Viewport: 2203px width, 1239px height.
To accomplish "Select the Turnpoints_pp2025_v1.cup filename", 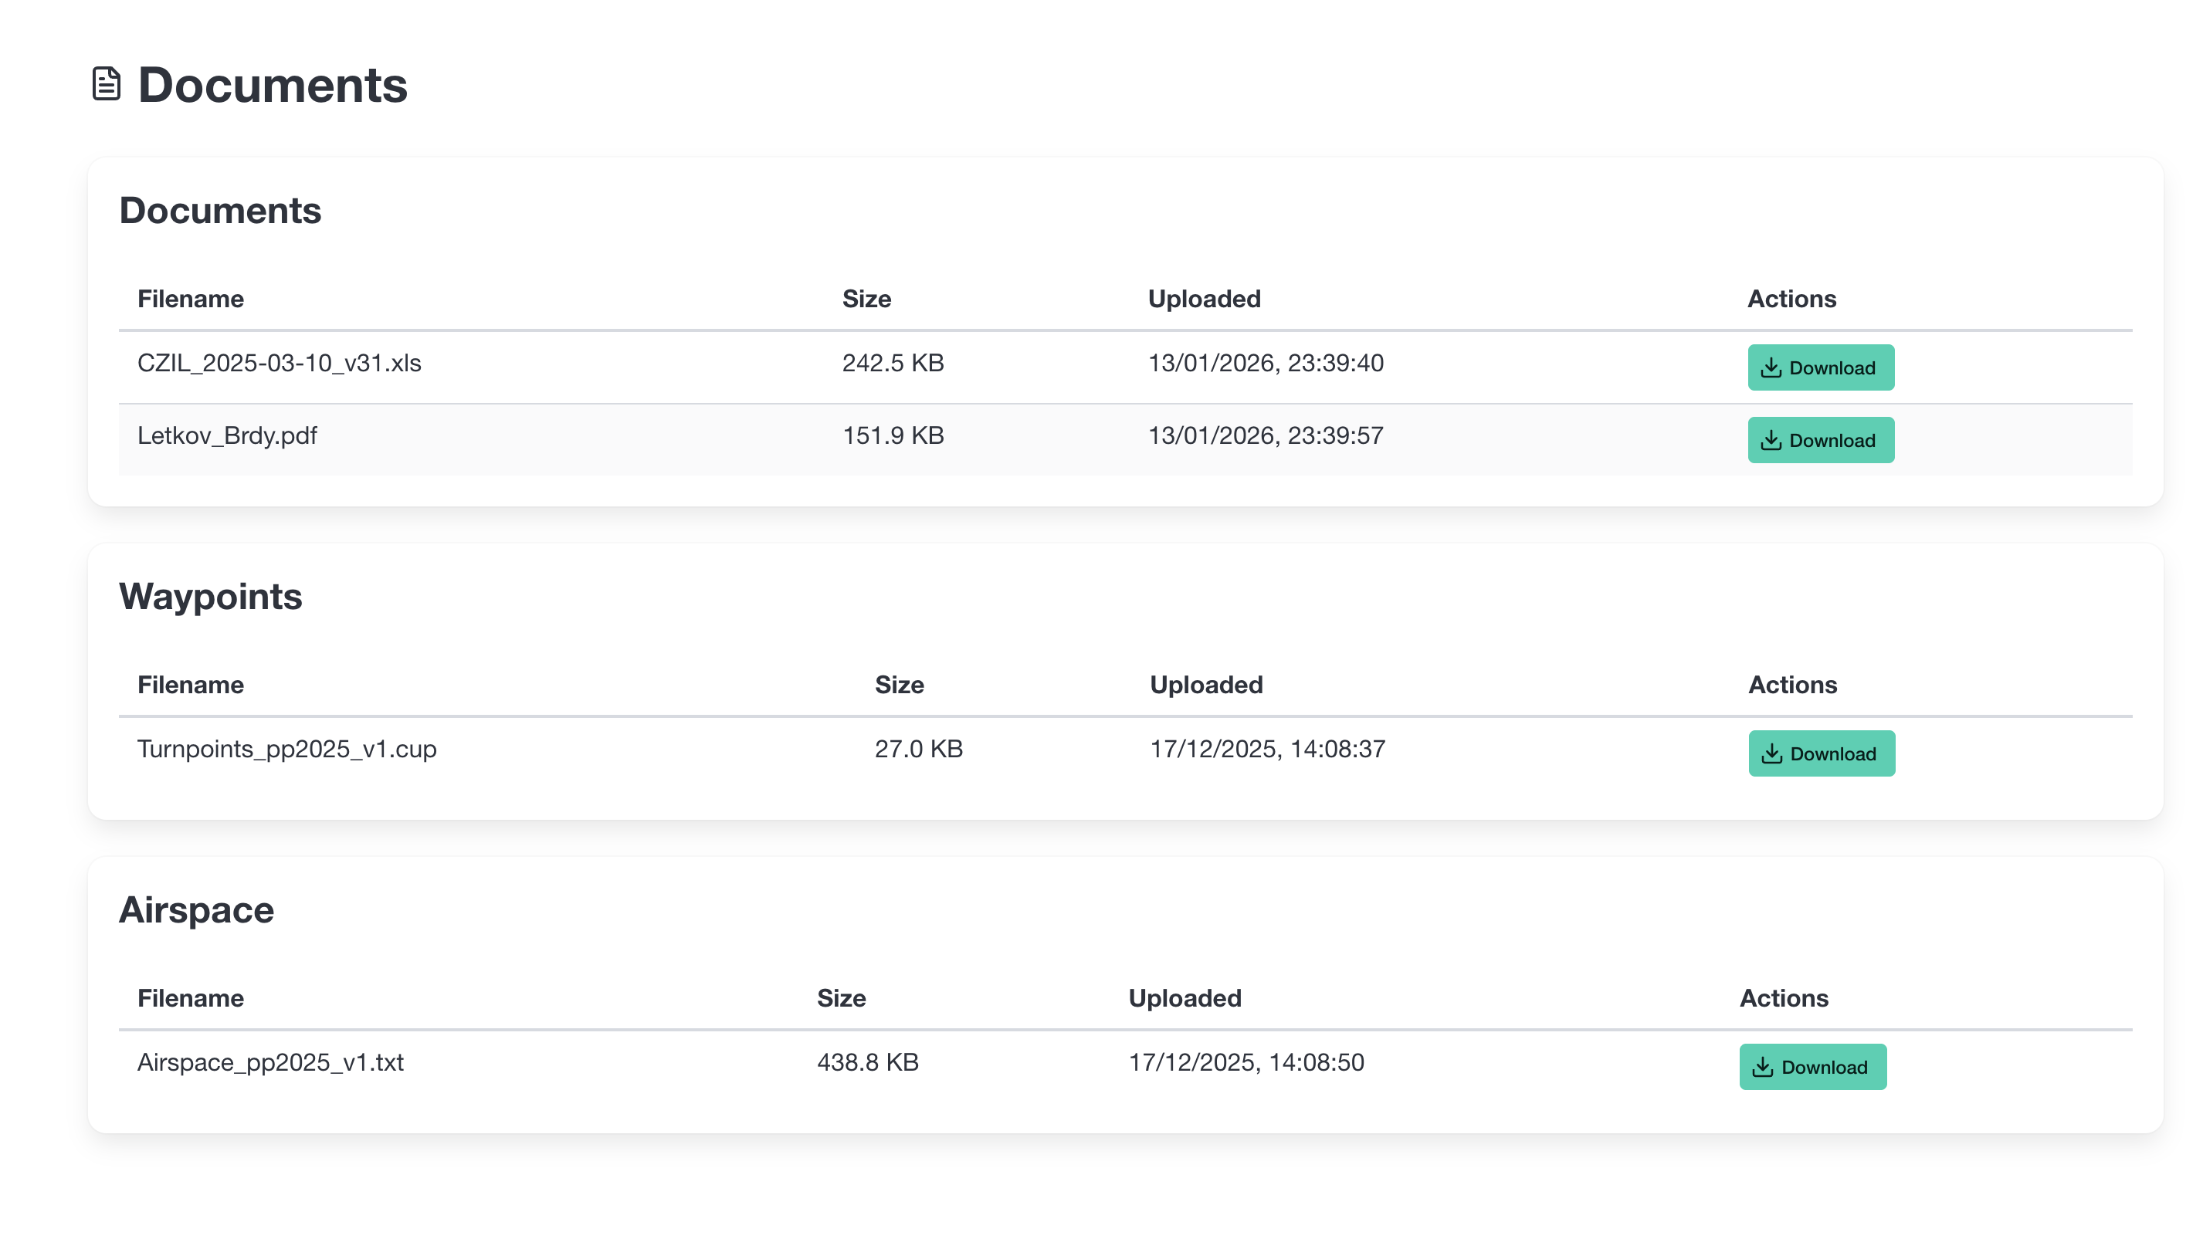I will tap(286, 748).
